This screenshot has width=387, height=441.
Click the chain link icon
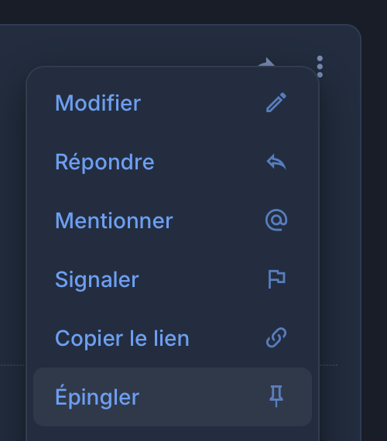(x=276, y=337)
